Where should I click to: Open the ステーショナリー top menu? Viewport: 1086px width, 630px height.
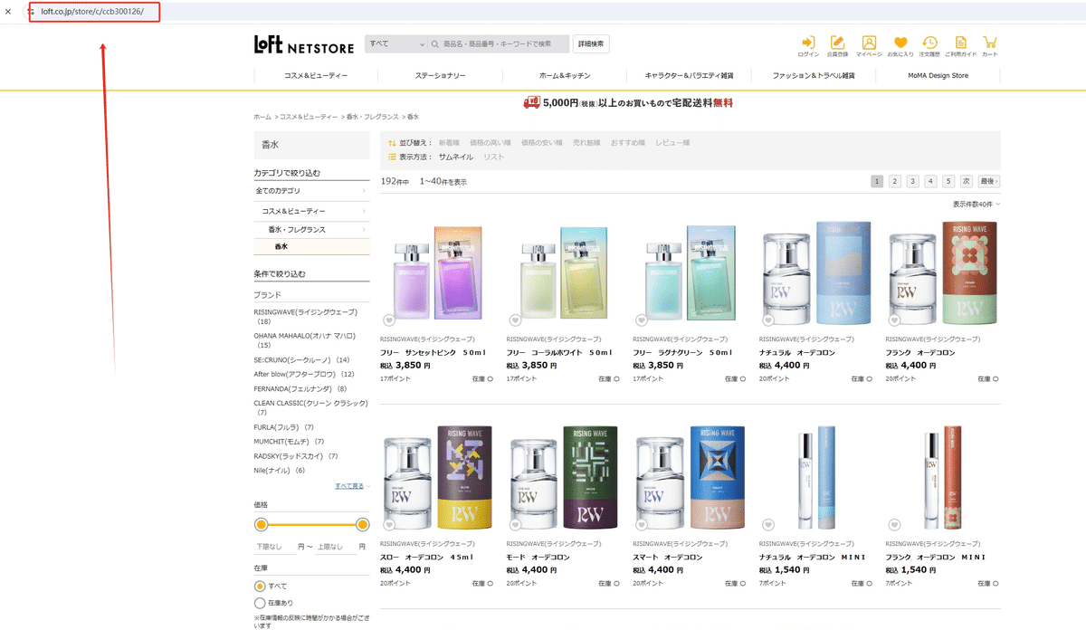[x=441, y=76]
